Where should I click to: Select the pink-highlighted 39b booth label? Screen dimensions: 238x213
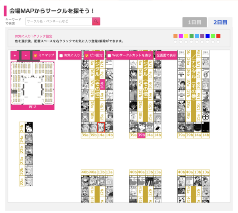tap(141, 135)
